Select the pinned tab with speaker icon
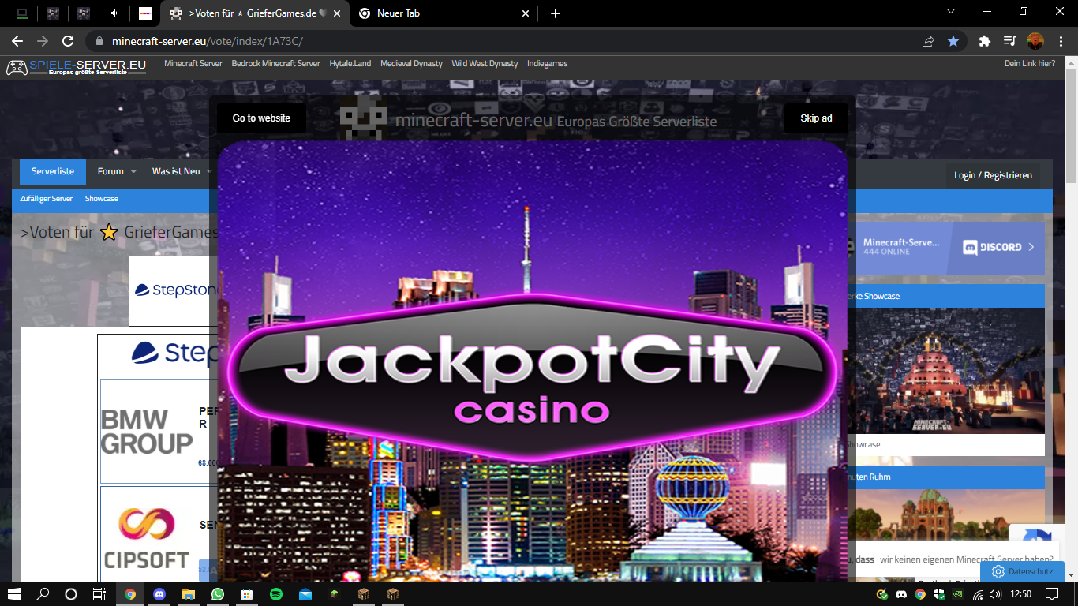The width and height of the screenshot is (1078, 606). pyautogui.click(x=115, y=13)
